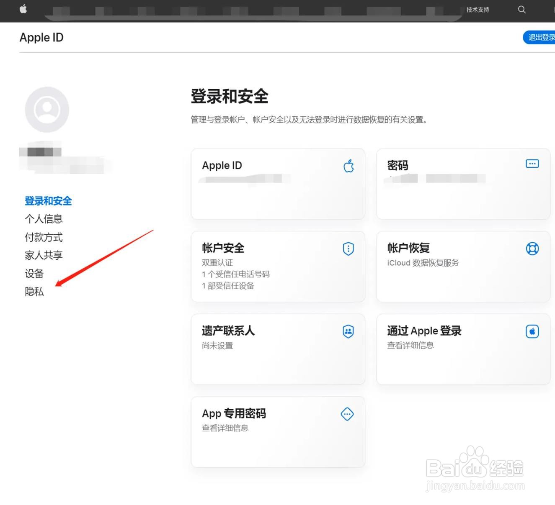The width and height of the screenshot is (555, 505).
Task: Click the 退出登录 sign-out button
Action: coord(540,37)
